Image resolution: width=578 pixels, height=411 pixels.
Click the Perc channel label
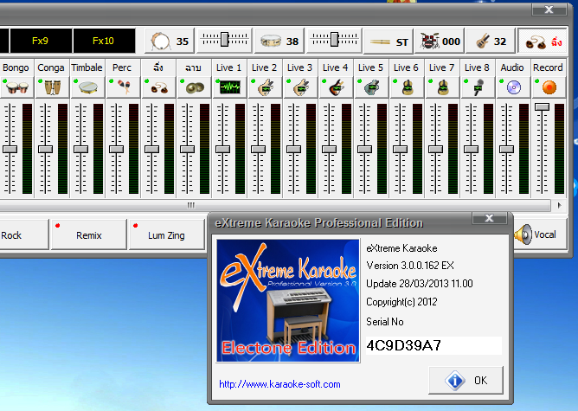pyautogui.click(x=122, y=67)
